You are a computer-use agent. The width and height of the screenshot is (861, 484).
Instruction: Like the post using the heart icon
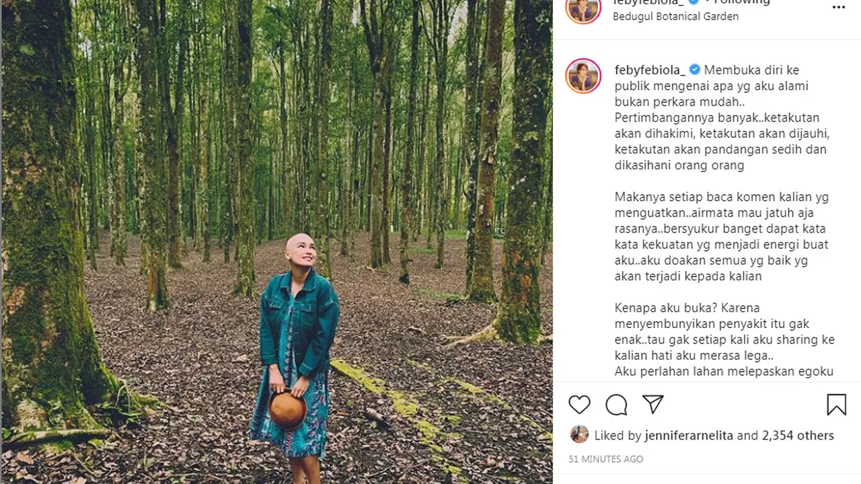tap(579, 404)
